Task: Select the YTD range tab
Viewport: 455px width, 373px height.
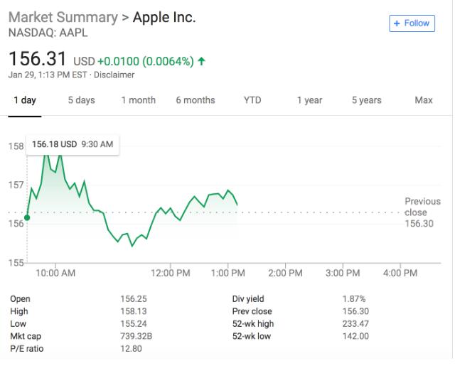Action: [252, 100]
